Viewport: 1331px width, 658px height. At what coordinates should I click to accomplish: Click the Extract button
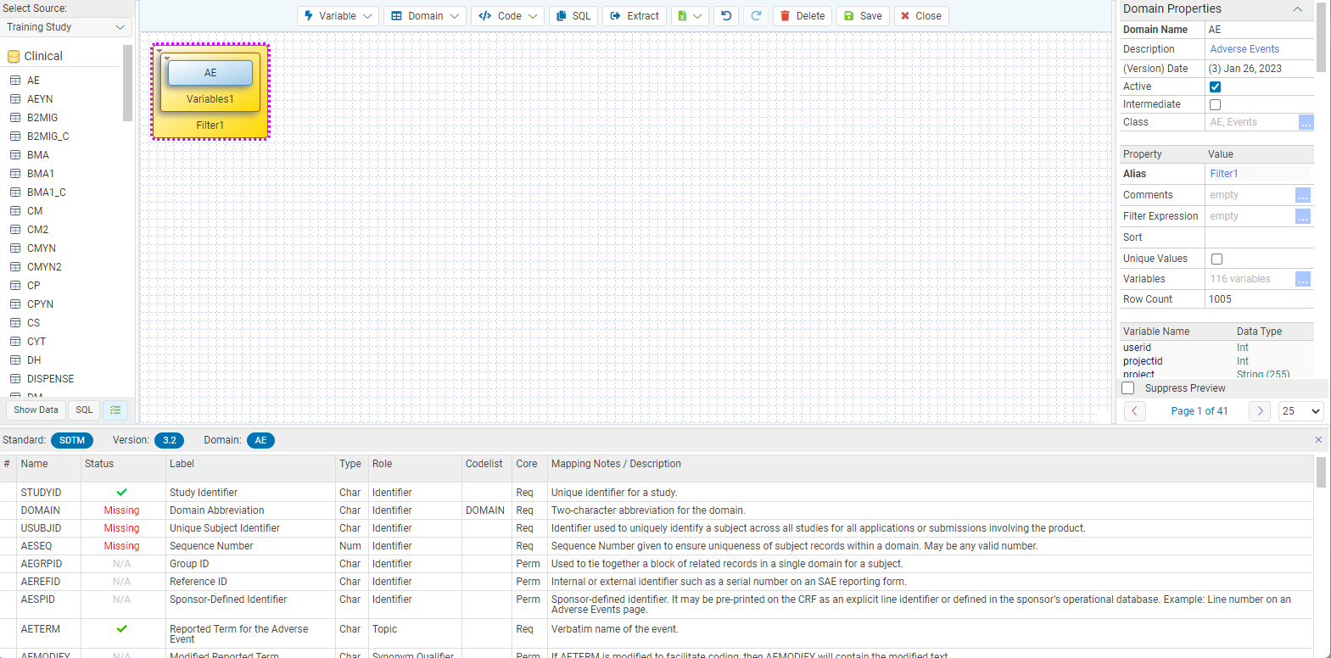pos(635,16)
